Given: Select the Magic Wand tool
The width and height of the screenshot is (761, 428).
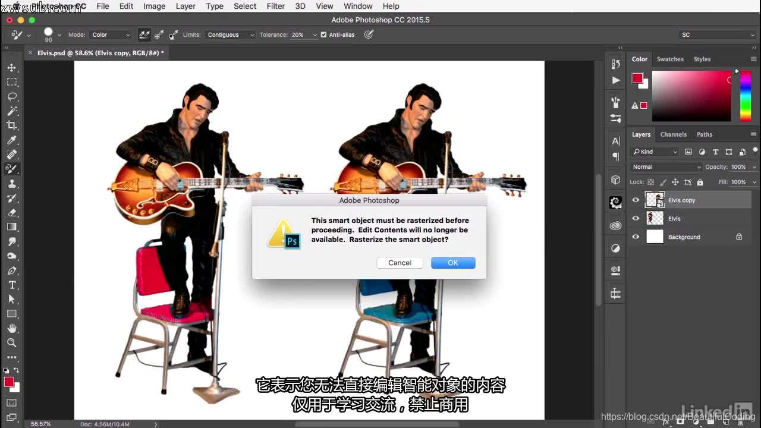Looking at the screenshot, I should tap(12, 111).
